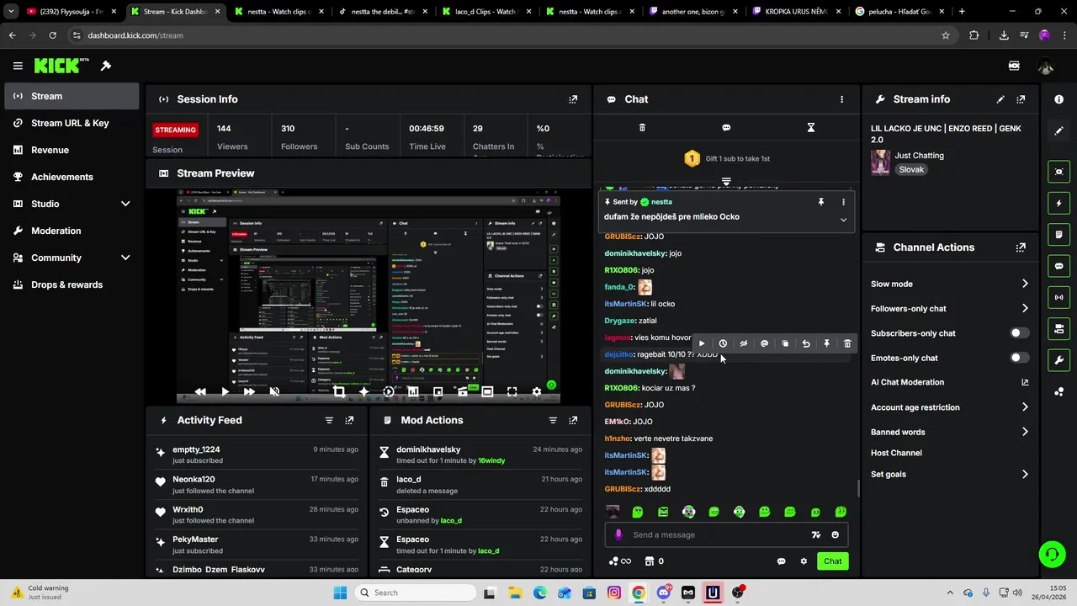Click the Slovak language tag
The image size is (1077, 606).
point(911,169)
